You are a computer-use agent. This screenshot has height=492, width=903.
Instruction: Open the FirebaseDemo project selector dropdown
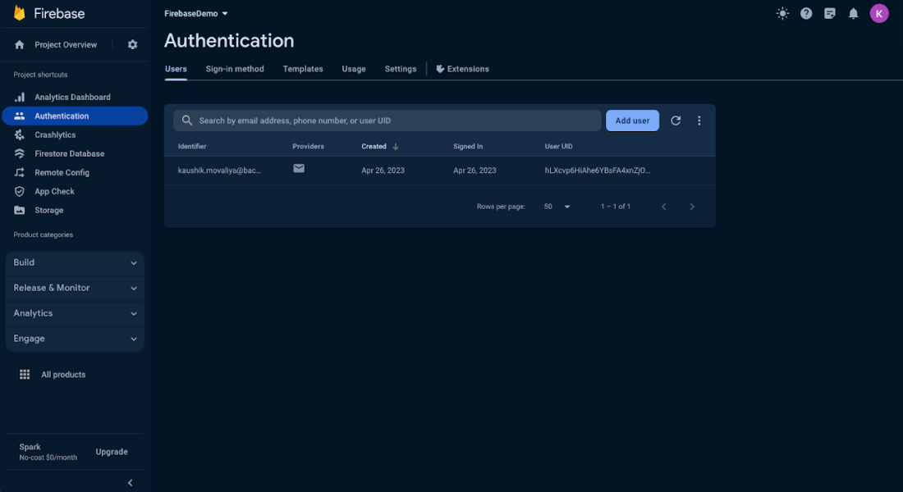click(196, 13)
